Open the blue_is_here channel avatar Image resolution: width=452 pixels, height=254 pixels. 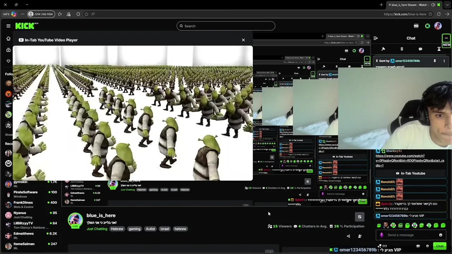pyautogui.click(x=75, y=220)
